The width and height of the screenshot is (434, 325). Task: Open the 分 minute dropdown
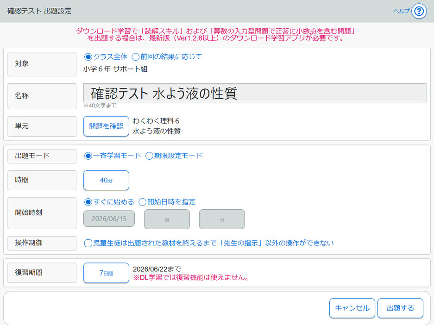tap(222, 219)
